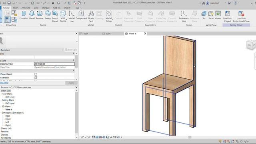Screen dimensions: 256x144
Task: Switch to the Create ribbon tab
Action: 6,8
